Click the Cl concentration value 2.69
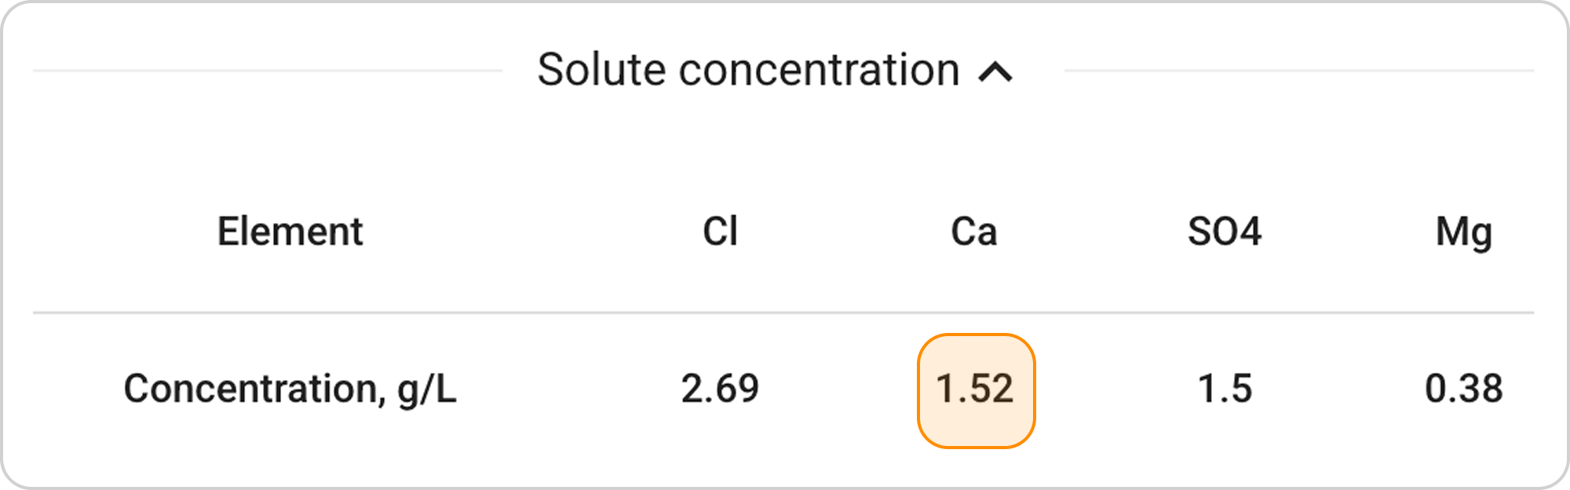The image size is (1570, 490). [x=720, y=389]
